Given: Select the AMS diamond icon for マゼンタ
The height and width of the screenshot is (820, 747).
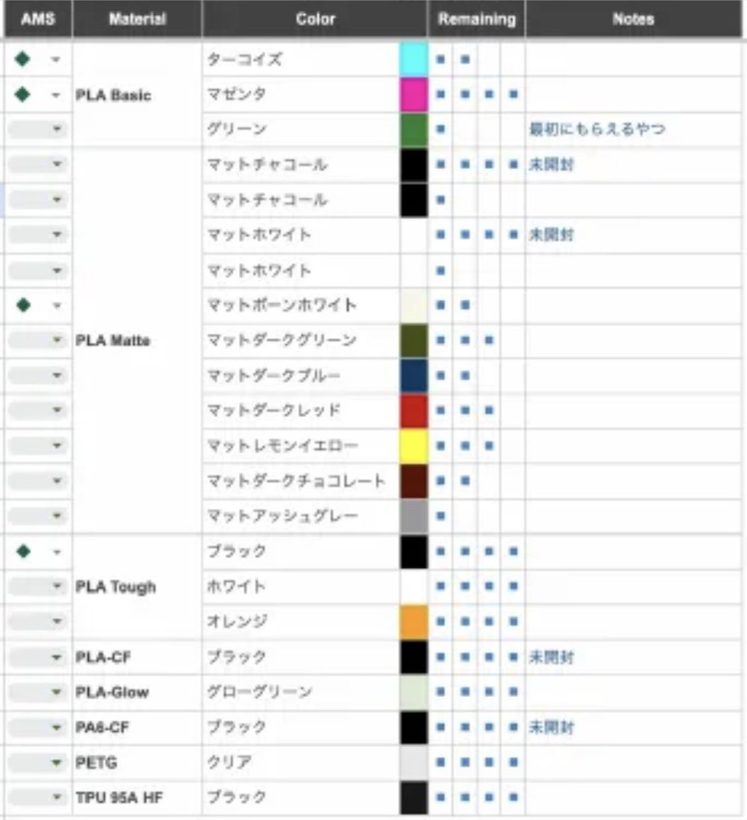Looking at the screenshot, I should [23, 95].
